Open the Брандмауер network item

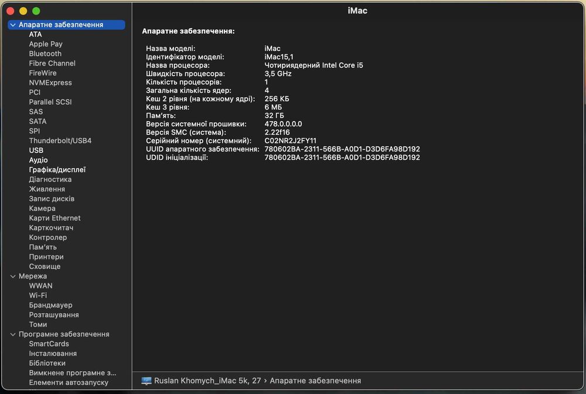click(x=50, y=305)
